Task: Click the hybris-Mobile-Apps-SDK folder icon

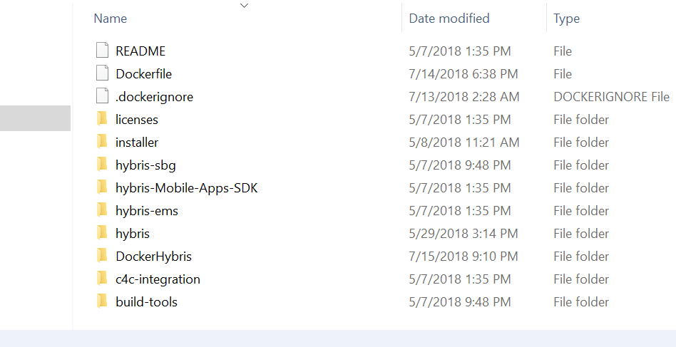Action: pyautogui.click(x=102, y=188)
